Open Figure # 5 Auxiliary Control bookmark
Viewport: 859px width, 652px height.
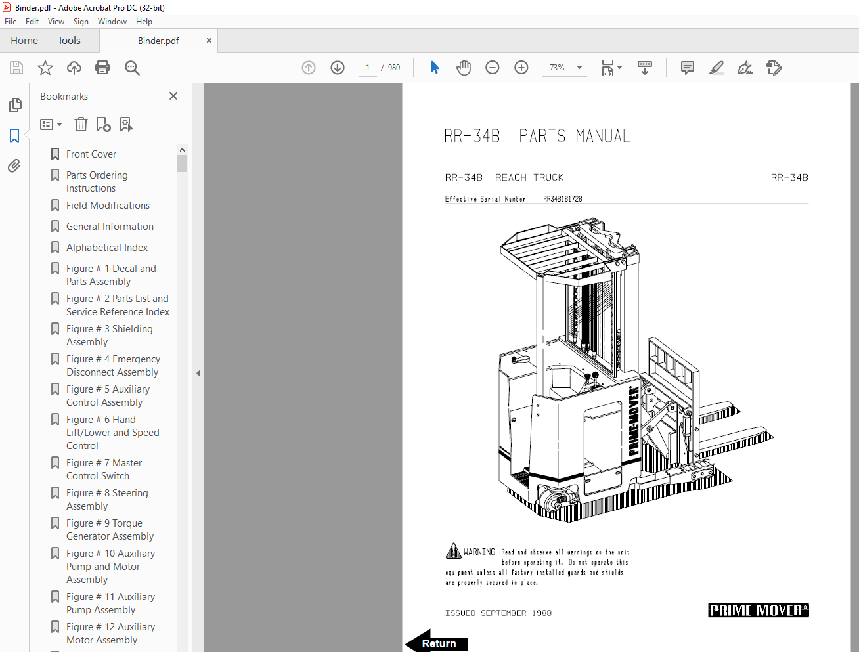click(108, 396)
